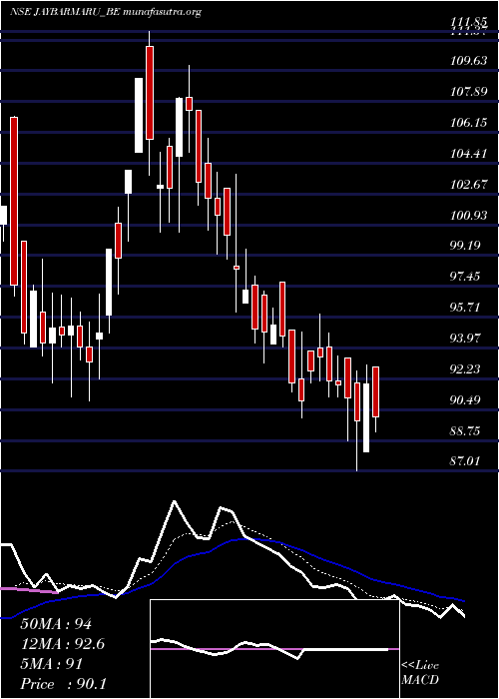This screenshot has height=699, width=499.
Task: Open the MACD inset chart
Action: (x=274, y=649)
